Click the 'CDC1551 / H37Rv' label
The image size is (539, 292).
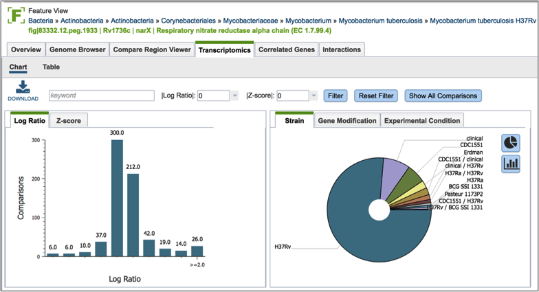tap(461, 201)
